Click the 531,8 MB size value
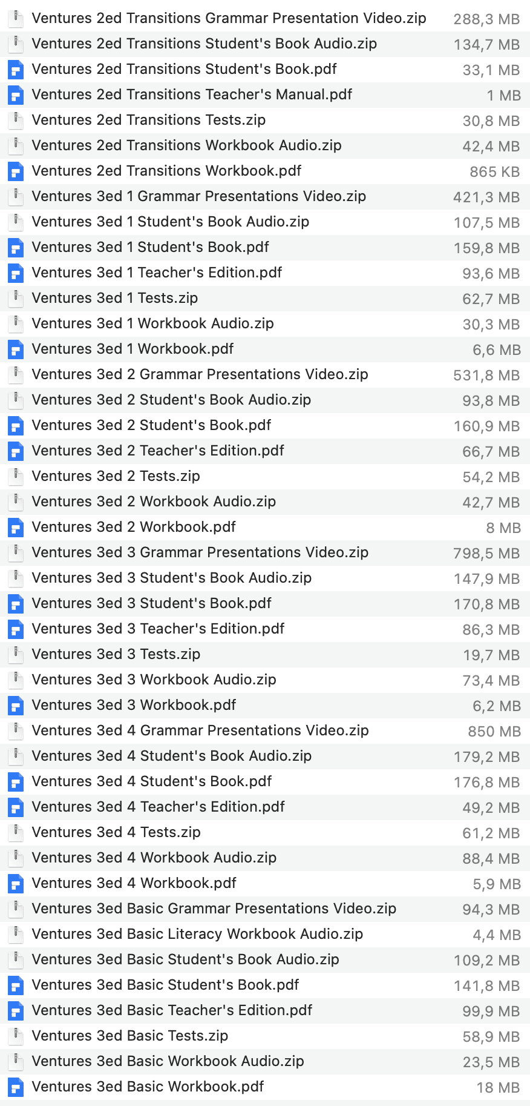 [x=486, y=376]
